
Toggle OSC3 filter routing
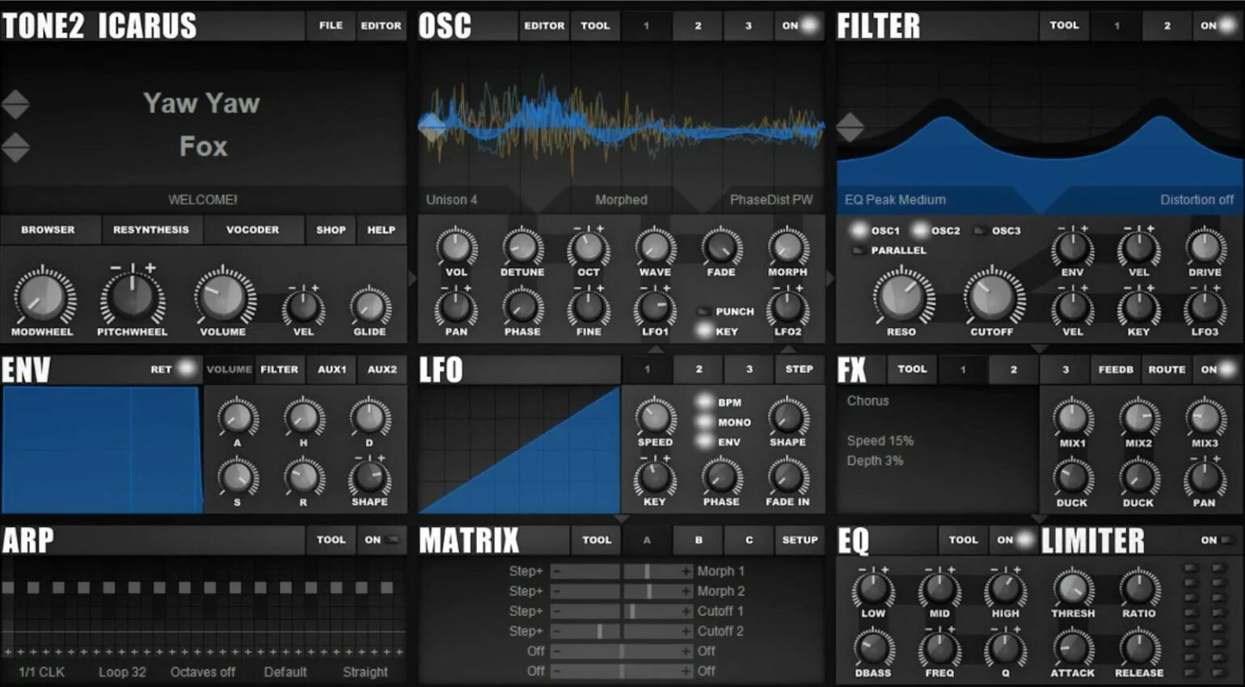coord(997,230)
